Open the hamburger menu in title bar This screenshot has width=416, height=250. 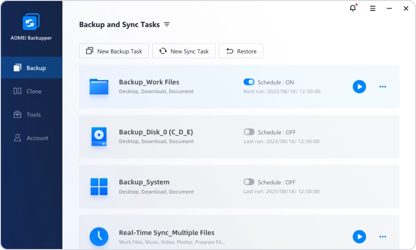tap(373, 8)
